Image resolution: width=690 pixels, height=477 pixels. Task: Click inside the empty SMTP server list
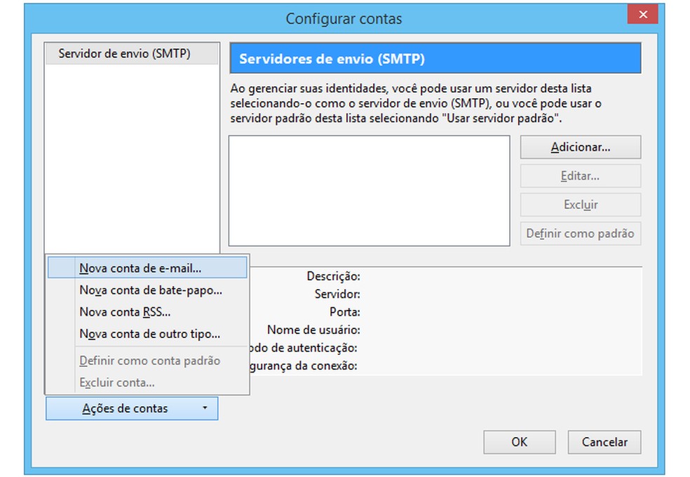click(x=368, y=189)
